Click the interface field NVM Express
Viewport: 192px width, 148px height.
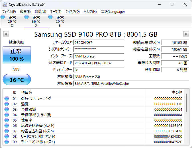[x=99, y=56]
